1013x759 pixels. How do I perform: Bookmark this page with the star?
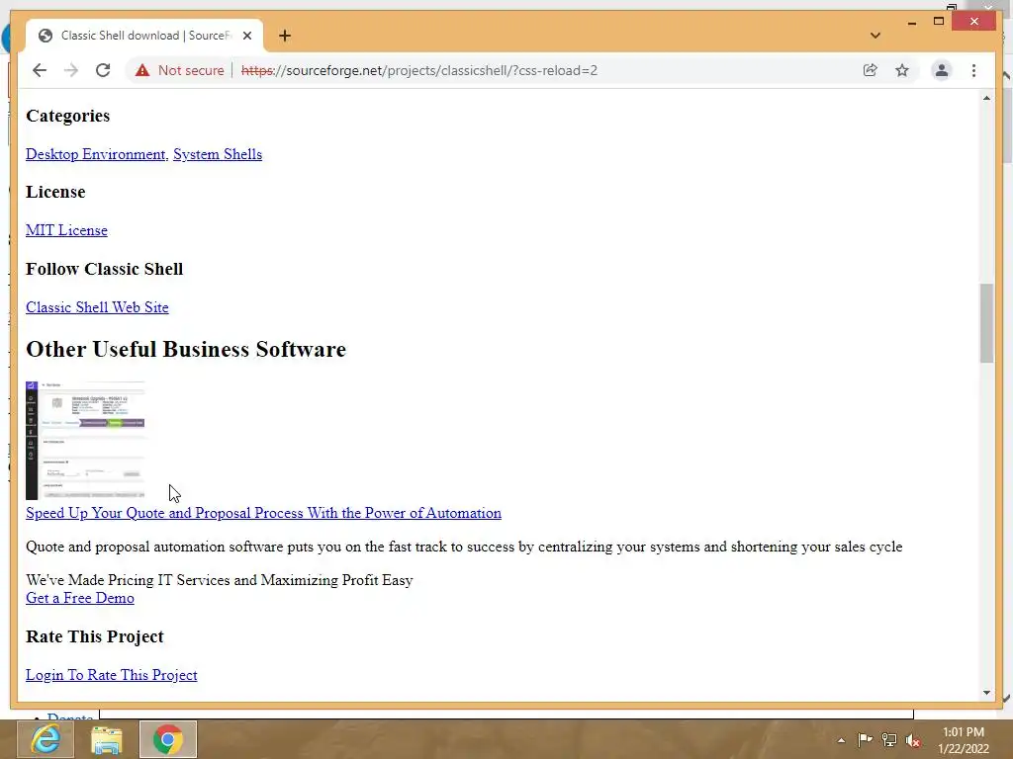(x=902, y=70)
